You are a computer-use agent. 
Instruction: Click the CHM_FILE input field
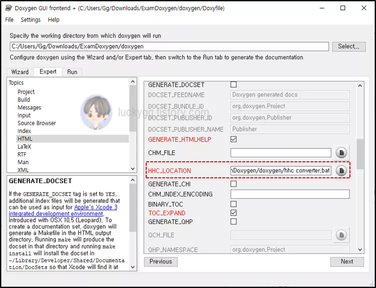(281, 153)
